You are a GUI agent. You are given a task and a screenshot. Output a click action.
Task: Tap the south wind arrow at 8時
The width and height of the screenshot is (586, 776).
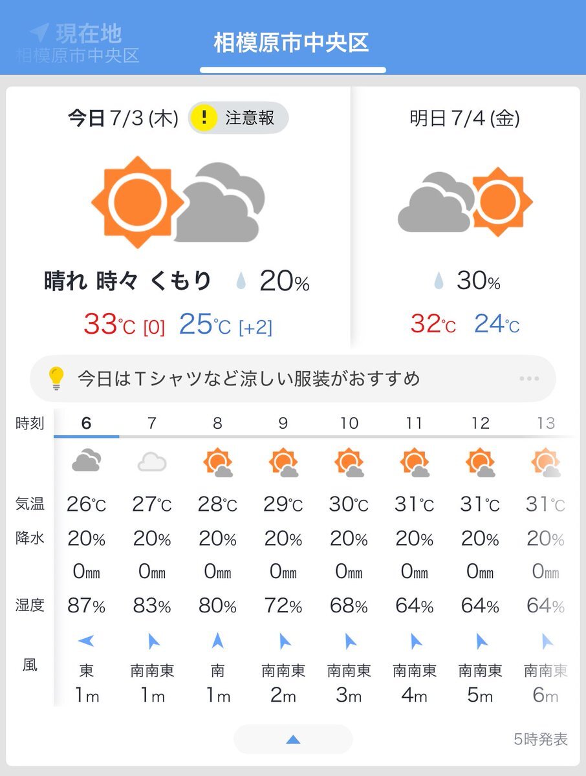pyautogui.click(x=218, y=641)
